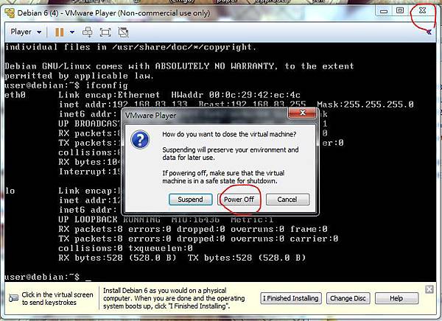Cancel the close virtual machine dialog
The height and width of the screenshot is (321, 442).
(287, 200)
